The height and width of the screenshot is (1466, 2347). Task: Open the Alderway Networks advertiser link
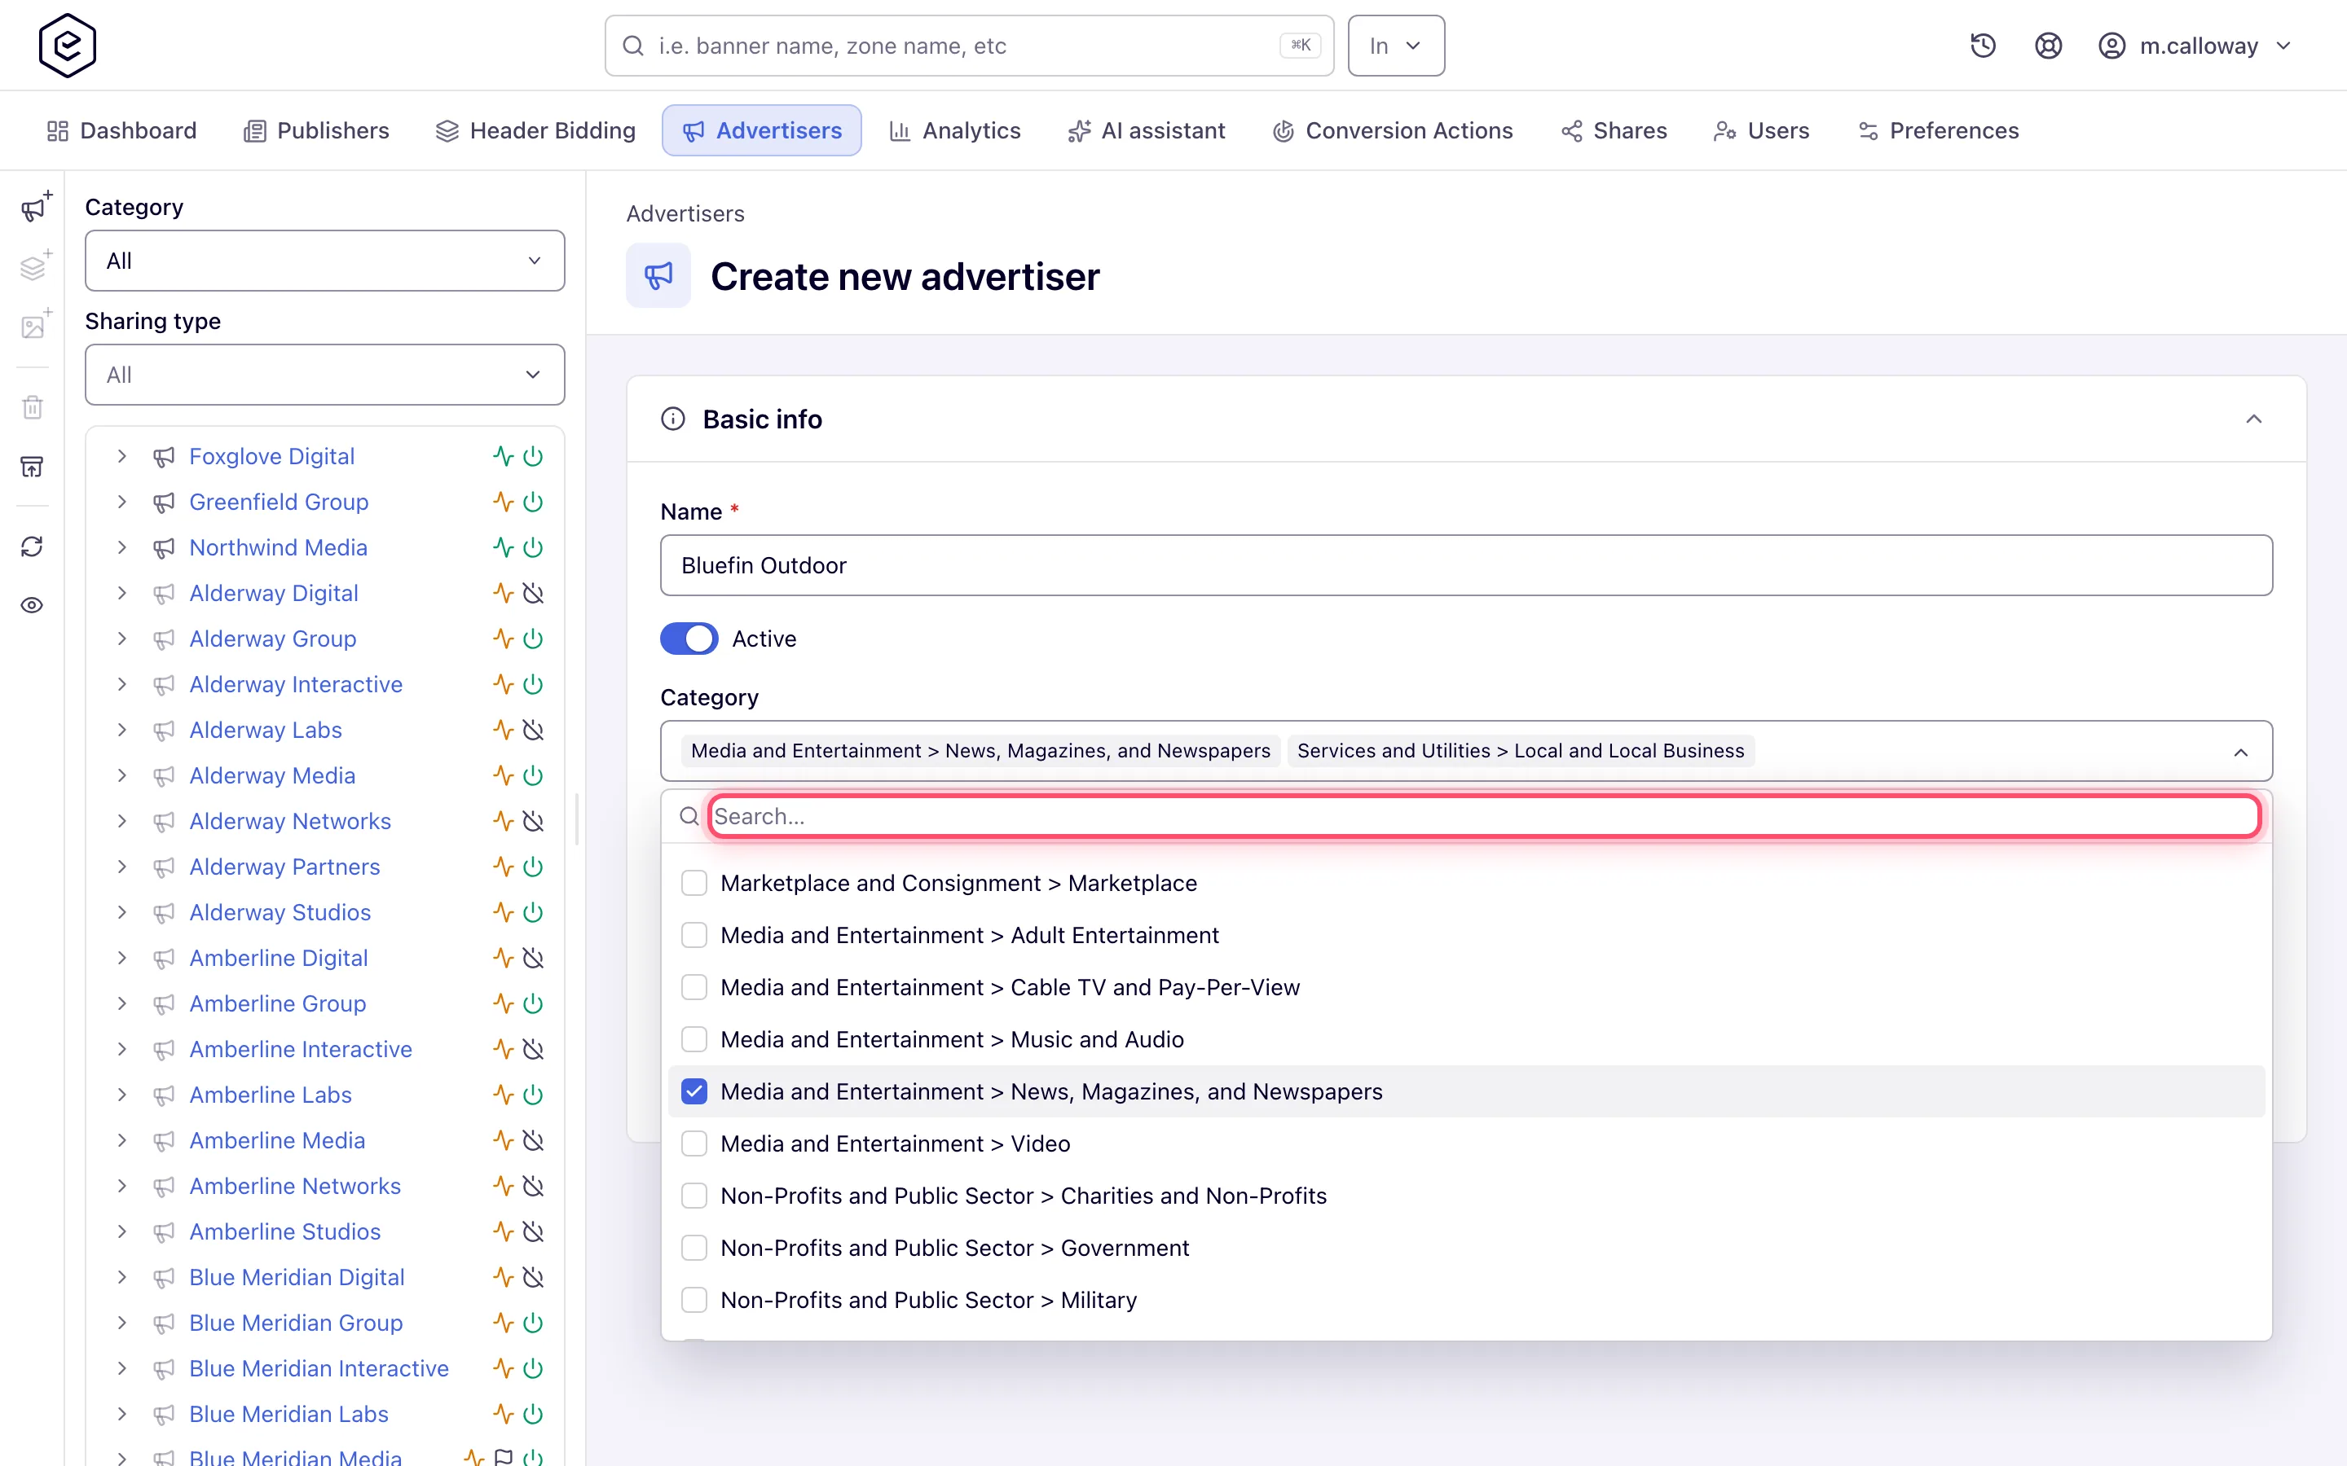pos(290,821)
